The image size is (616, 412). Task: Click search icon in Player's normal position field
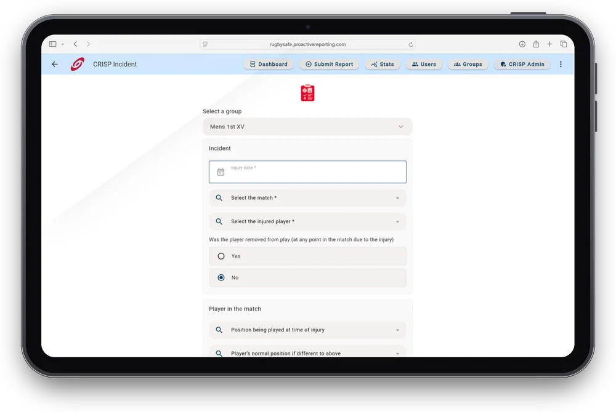pos(219,353)
